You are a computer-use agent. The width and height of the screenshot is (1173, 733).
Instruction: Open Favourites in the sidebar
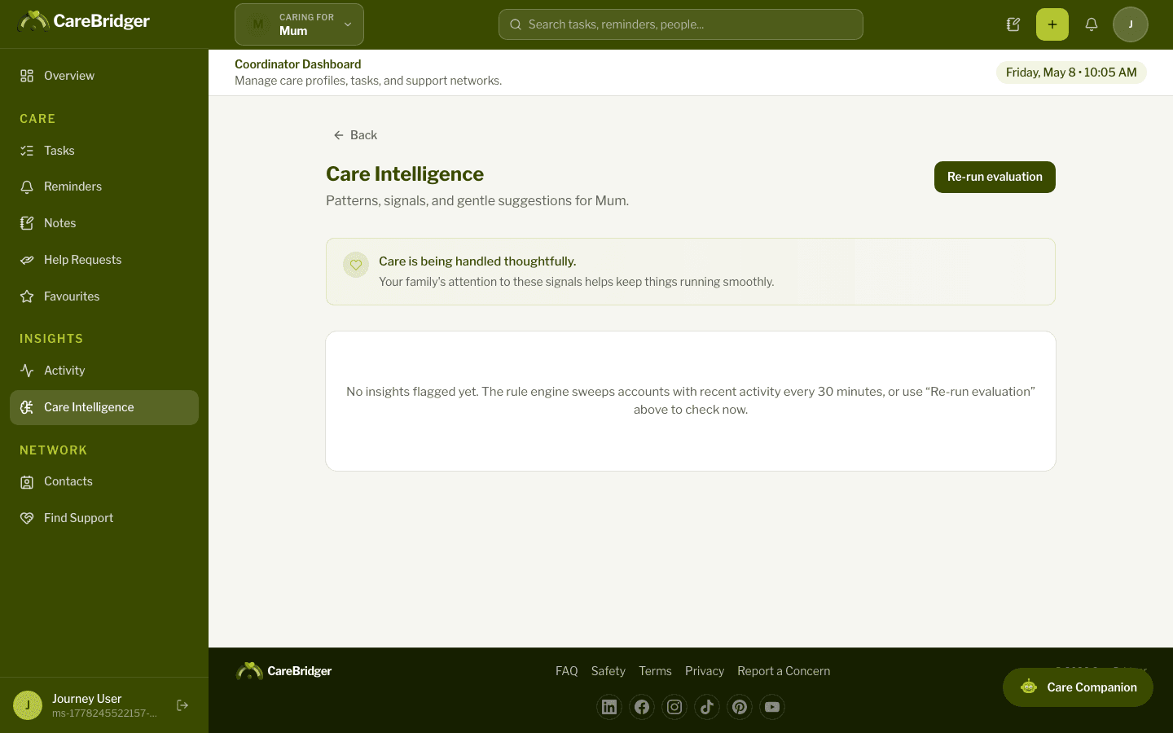104,296
